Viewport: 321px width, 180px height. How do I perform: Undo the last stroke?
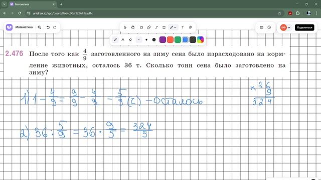pos(48,27)
